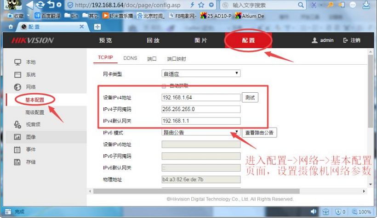Open the Bin bookmarks folder
Screen dimensions: 377x218
[71, 16]
